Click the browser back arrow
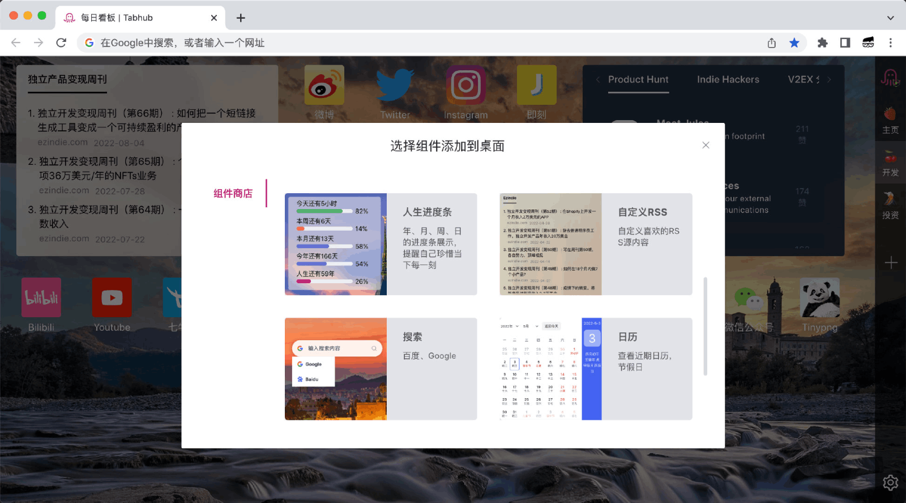The image size is (906, 503). (x=16, y=42)
